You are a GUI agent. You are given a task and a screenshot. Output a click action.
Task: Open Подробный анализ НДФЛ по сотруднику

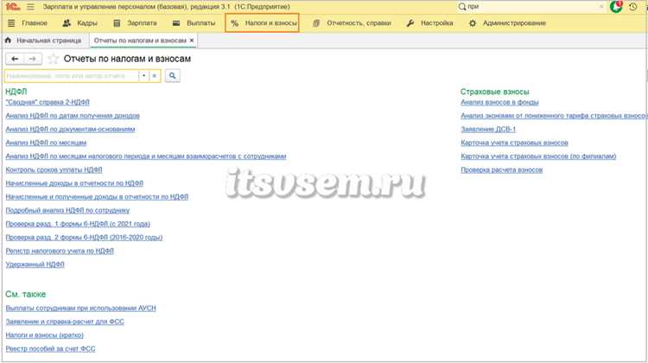pos(67,210)
